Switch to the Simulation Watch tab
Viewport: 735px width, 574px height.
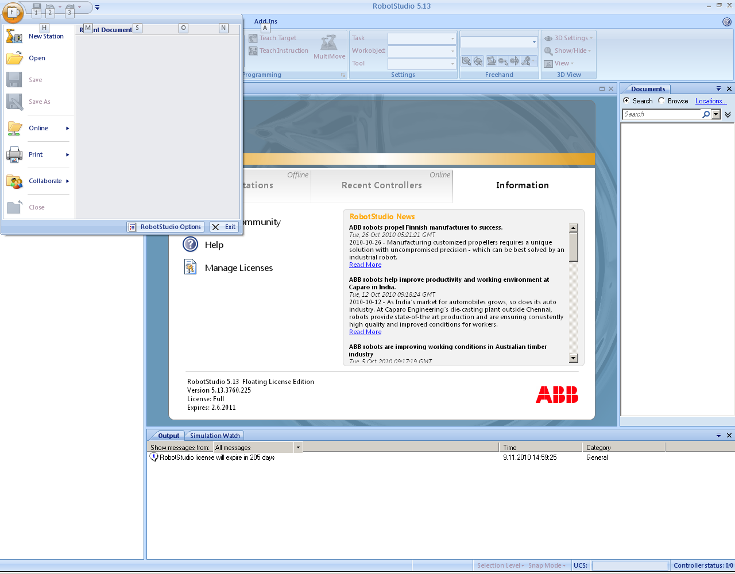(x=215, y=436)
